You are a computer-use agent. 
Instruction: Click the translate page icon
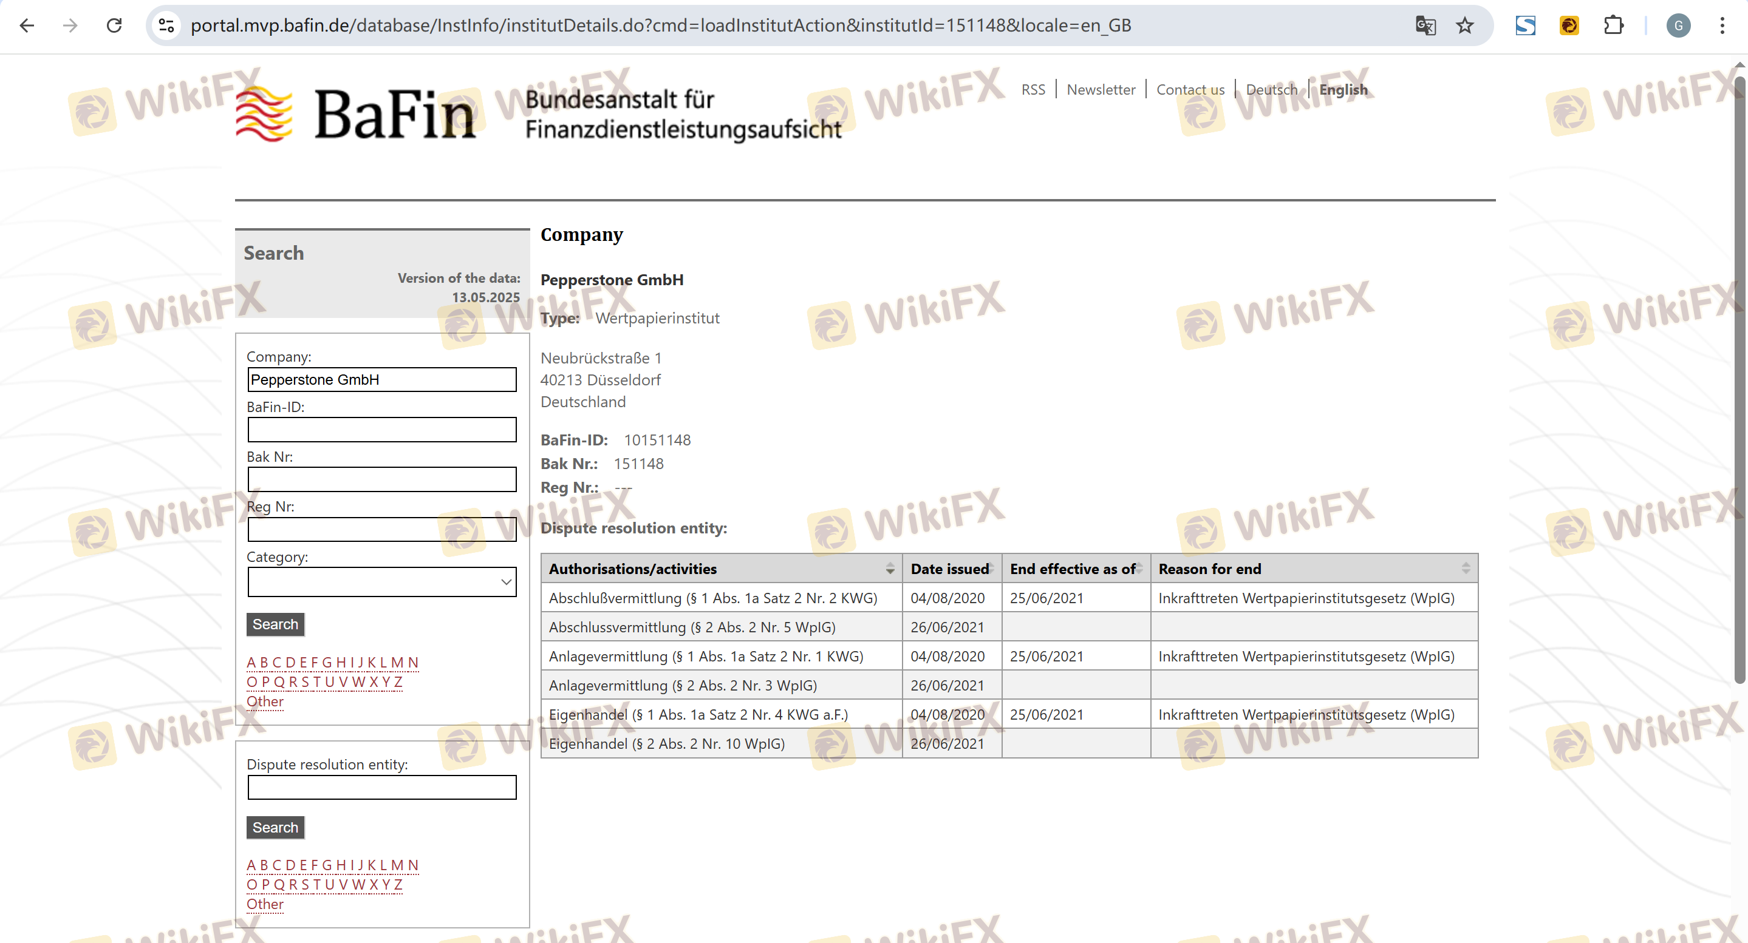(x=1425, y=25)
